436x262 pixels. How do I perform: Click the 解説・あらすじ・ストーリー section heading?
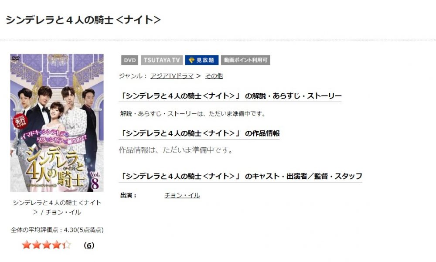[x=230, y=96]
